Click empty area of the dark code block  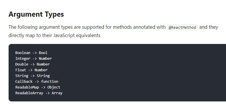coord(144,72)
